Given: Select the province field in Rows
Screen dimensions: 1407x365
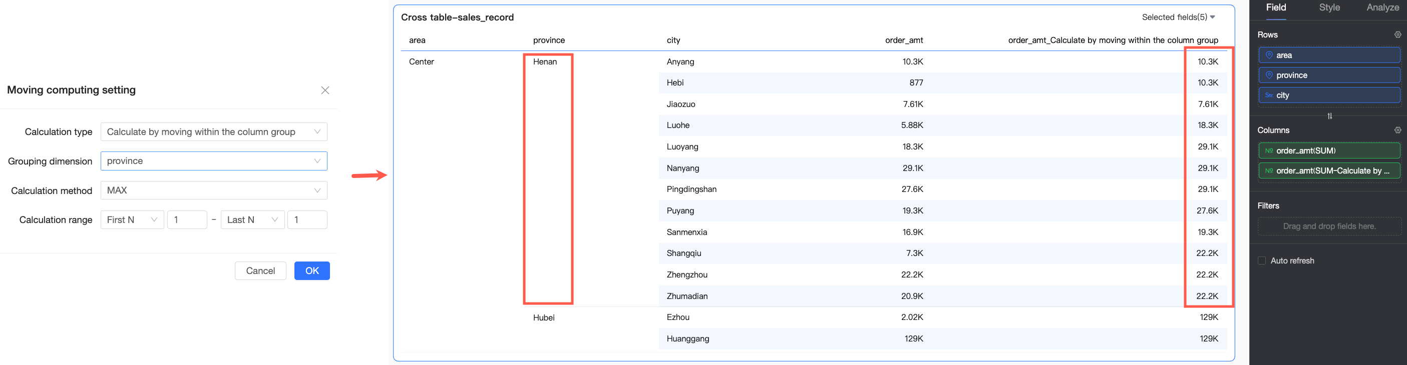Looking at the screenshot, I should 1329,75.
